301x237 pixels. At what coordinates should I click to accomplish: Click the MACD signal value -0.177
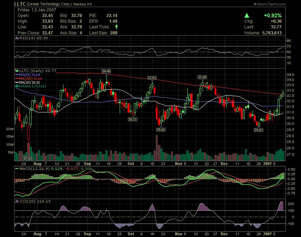(72, 169)
